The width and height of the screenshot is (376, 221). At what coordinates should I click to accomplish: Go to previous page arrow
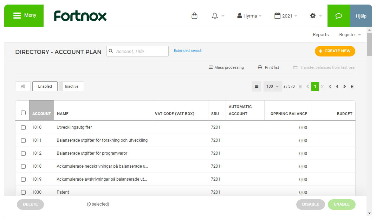[308, 87]
